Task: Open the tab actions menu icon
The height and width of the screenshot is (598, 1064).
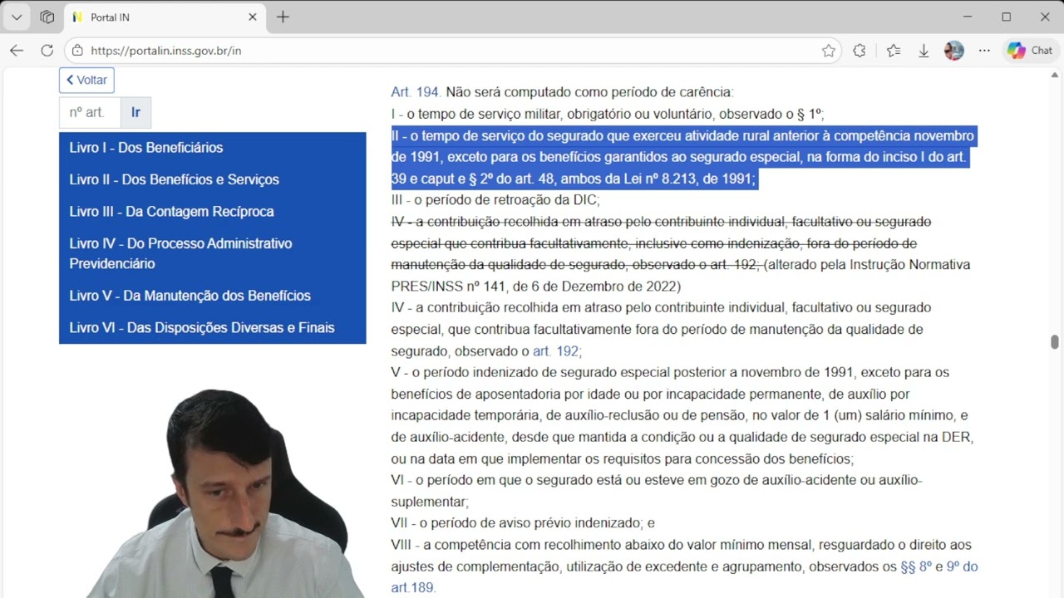Action: [47, 17]
